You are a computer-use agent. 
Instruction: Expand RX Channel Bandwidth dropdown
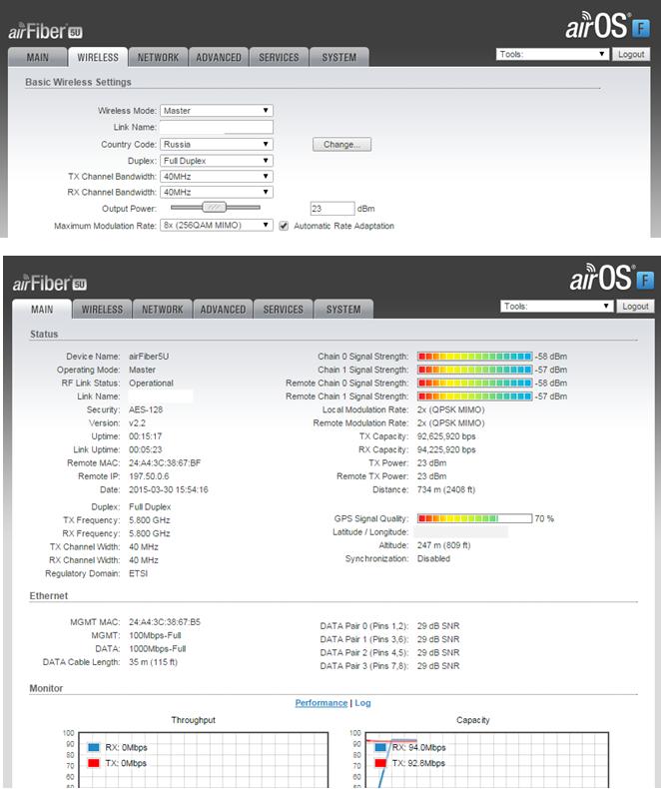pyautogui.click(x=217, y=192)
